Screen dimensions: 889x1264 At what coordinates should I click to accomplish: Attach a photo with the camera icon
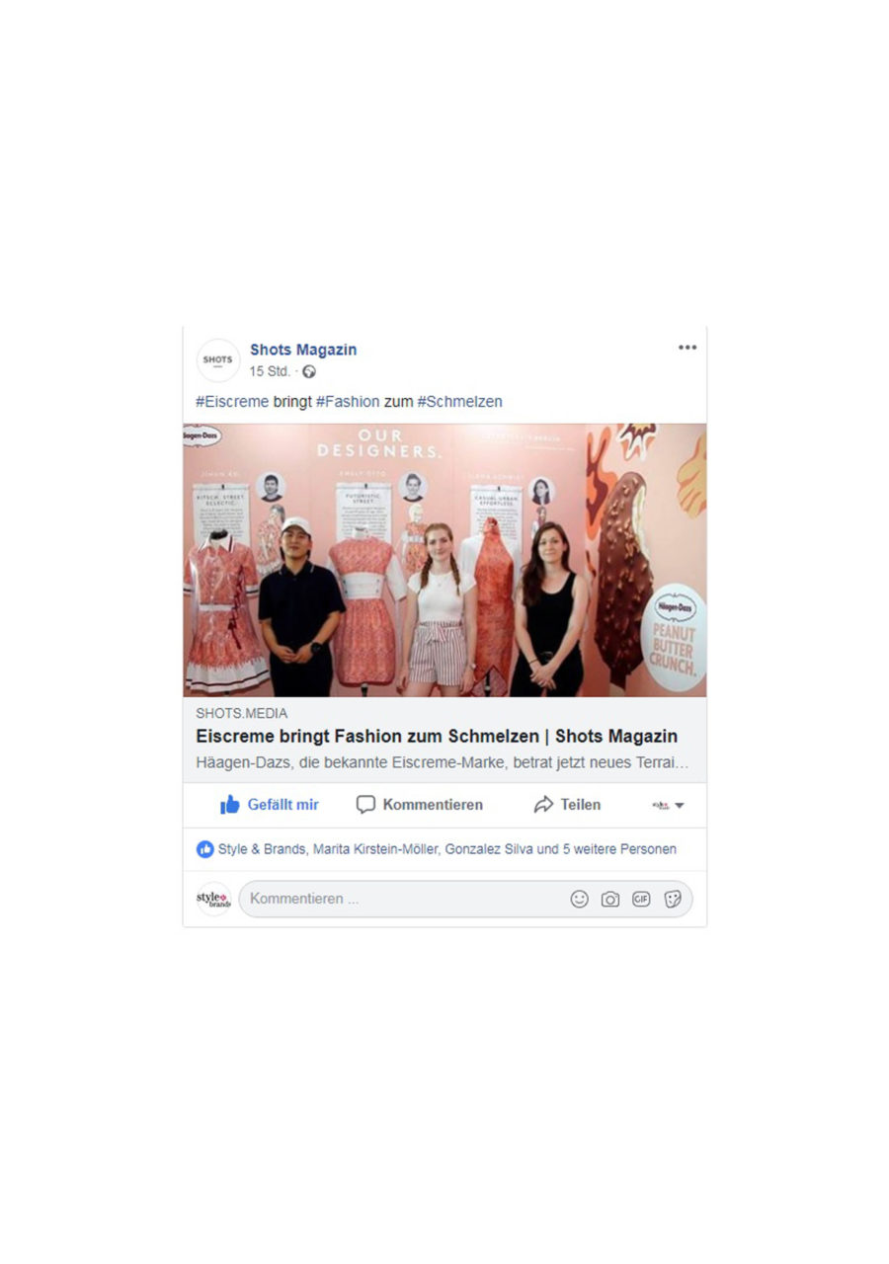(x=610, y=900)
